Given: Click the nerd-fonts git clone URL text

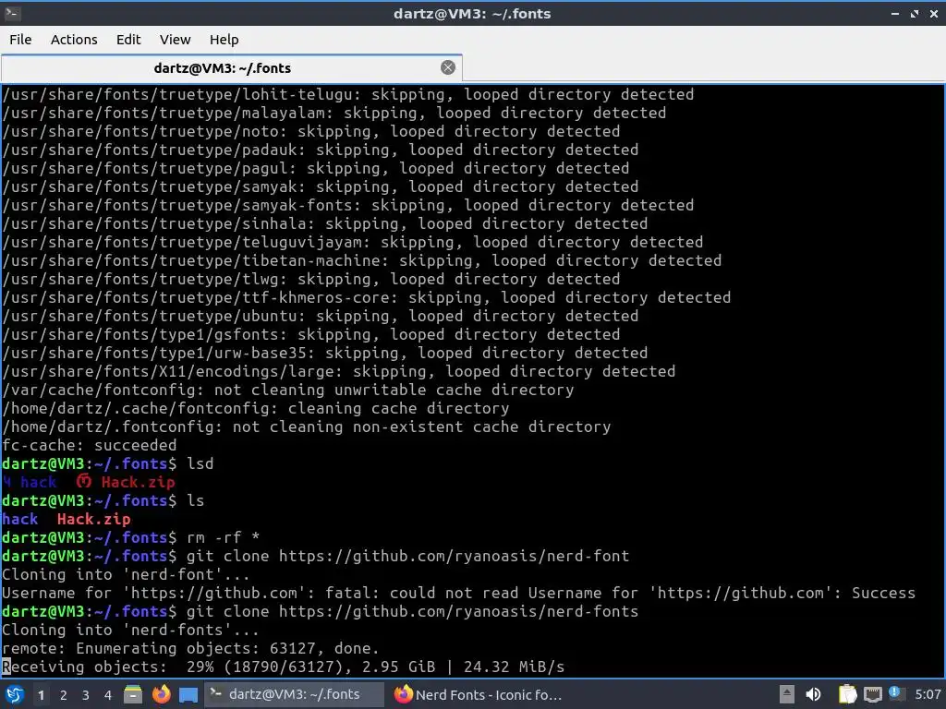Looking at the screenshot, I should pyautogui.click(x=458, y=611).
